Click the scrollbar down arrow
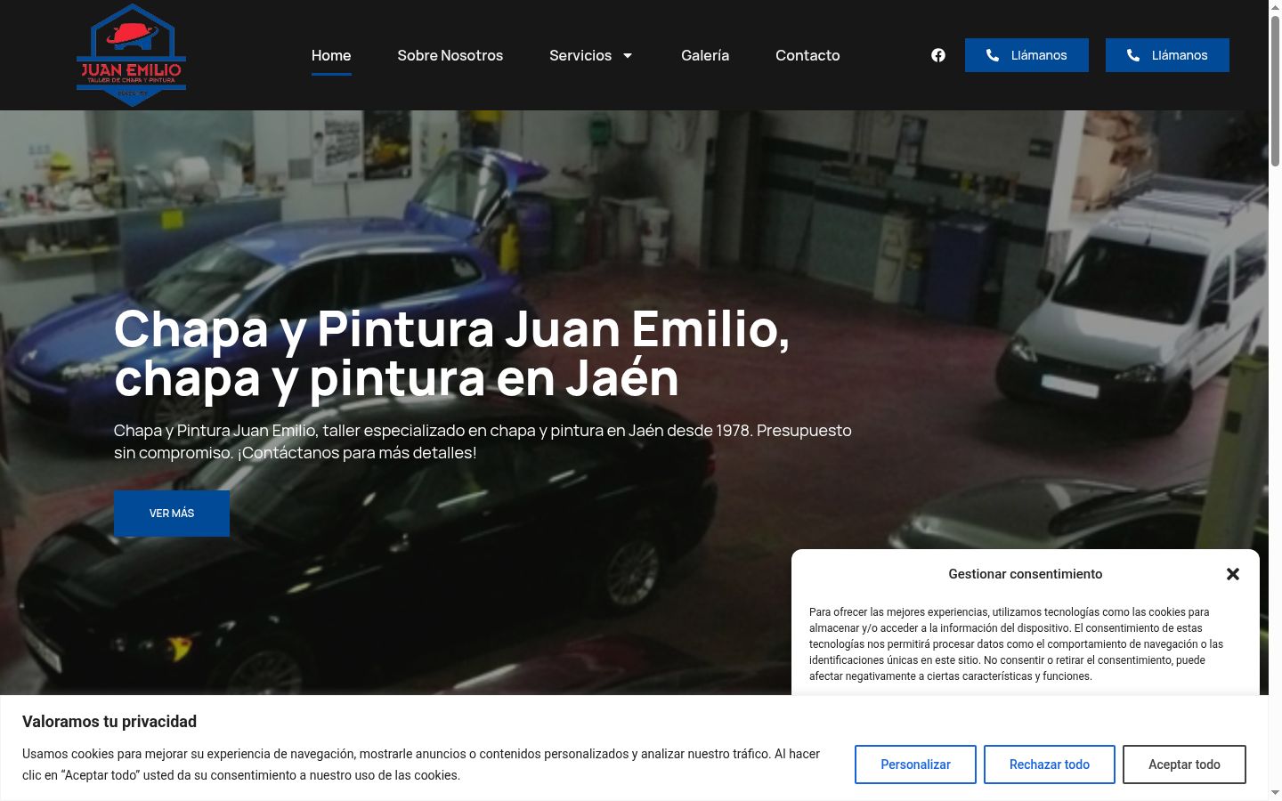This screenshot has width=1282, height=801. point(1275,793)
